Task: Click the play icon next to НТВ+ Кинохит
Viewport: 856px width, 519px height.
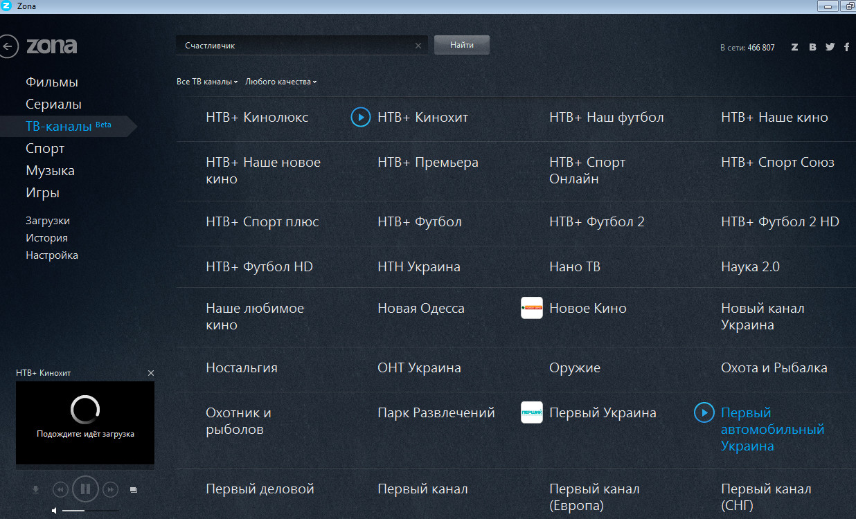Action: tap(360, 117)
